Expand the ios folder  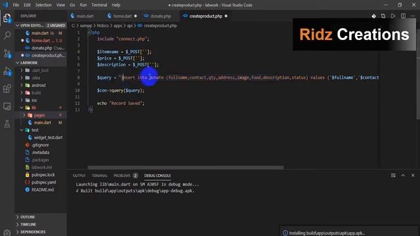tap(41, 100)
